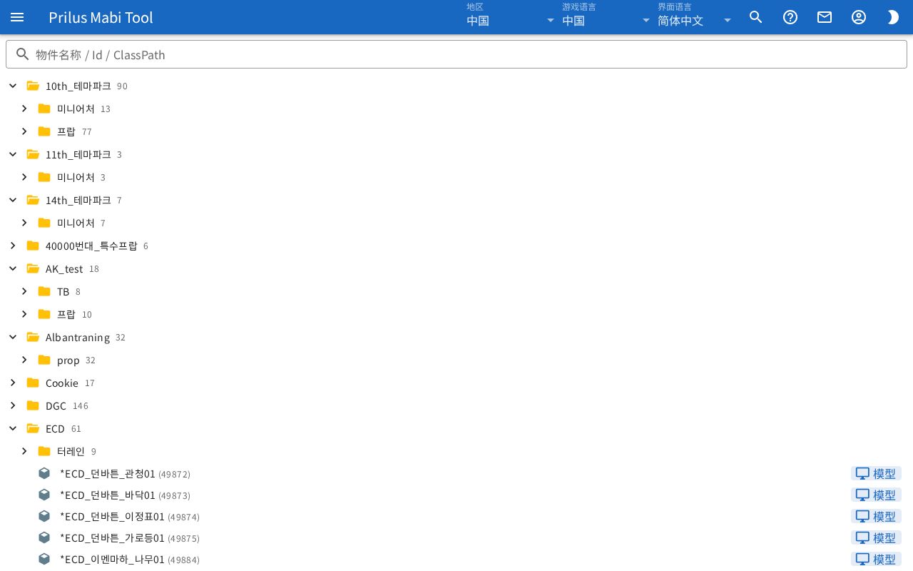Click the cube icon beside *ECD_던바튼_관청01
913x571 pixels.
pos(44,473)
